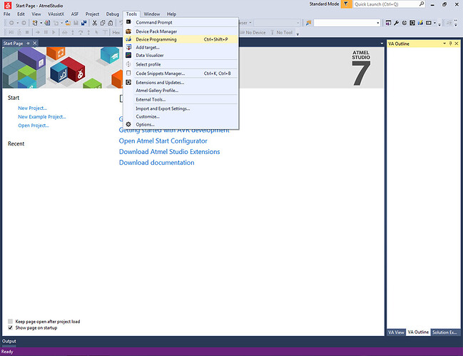The image size is (463, 356).
Task: Close the VA Outline panel
Action: (x=457, y=44)
